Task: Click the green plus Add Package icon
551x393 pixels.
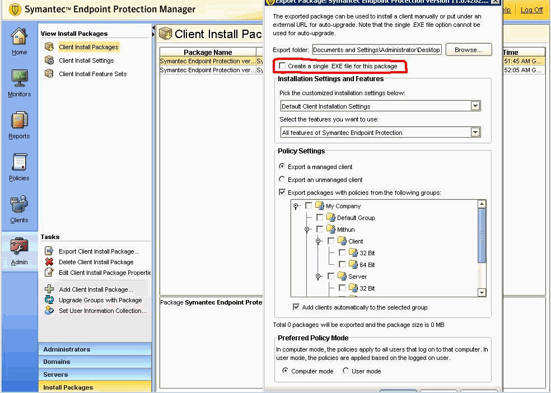Action: click(49, 289)
